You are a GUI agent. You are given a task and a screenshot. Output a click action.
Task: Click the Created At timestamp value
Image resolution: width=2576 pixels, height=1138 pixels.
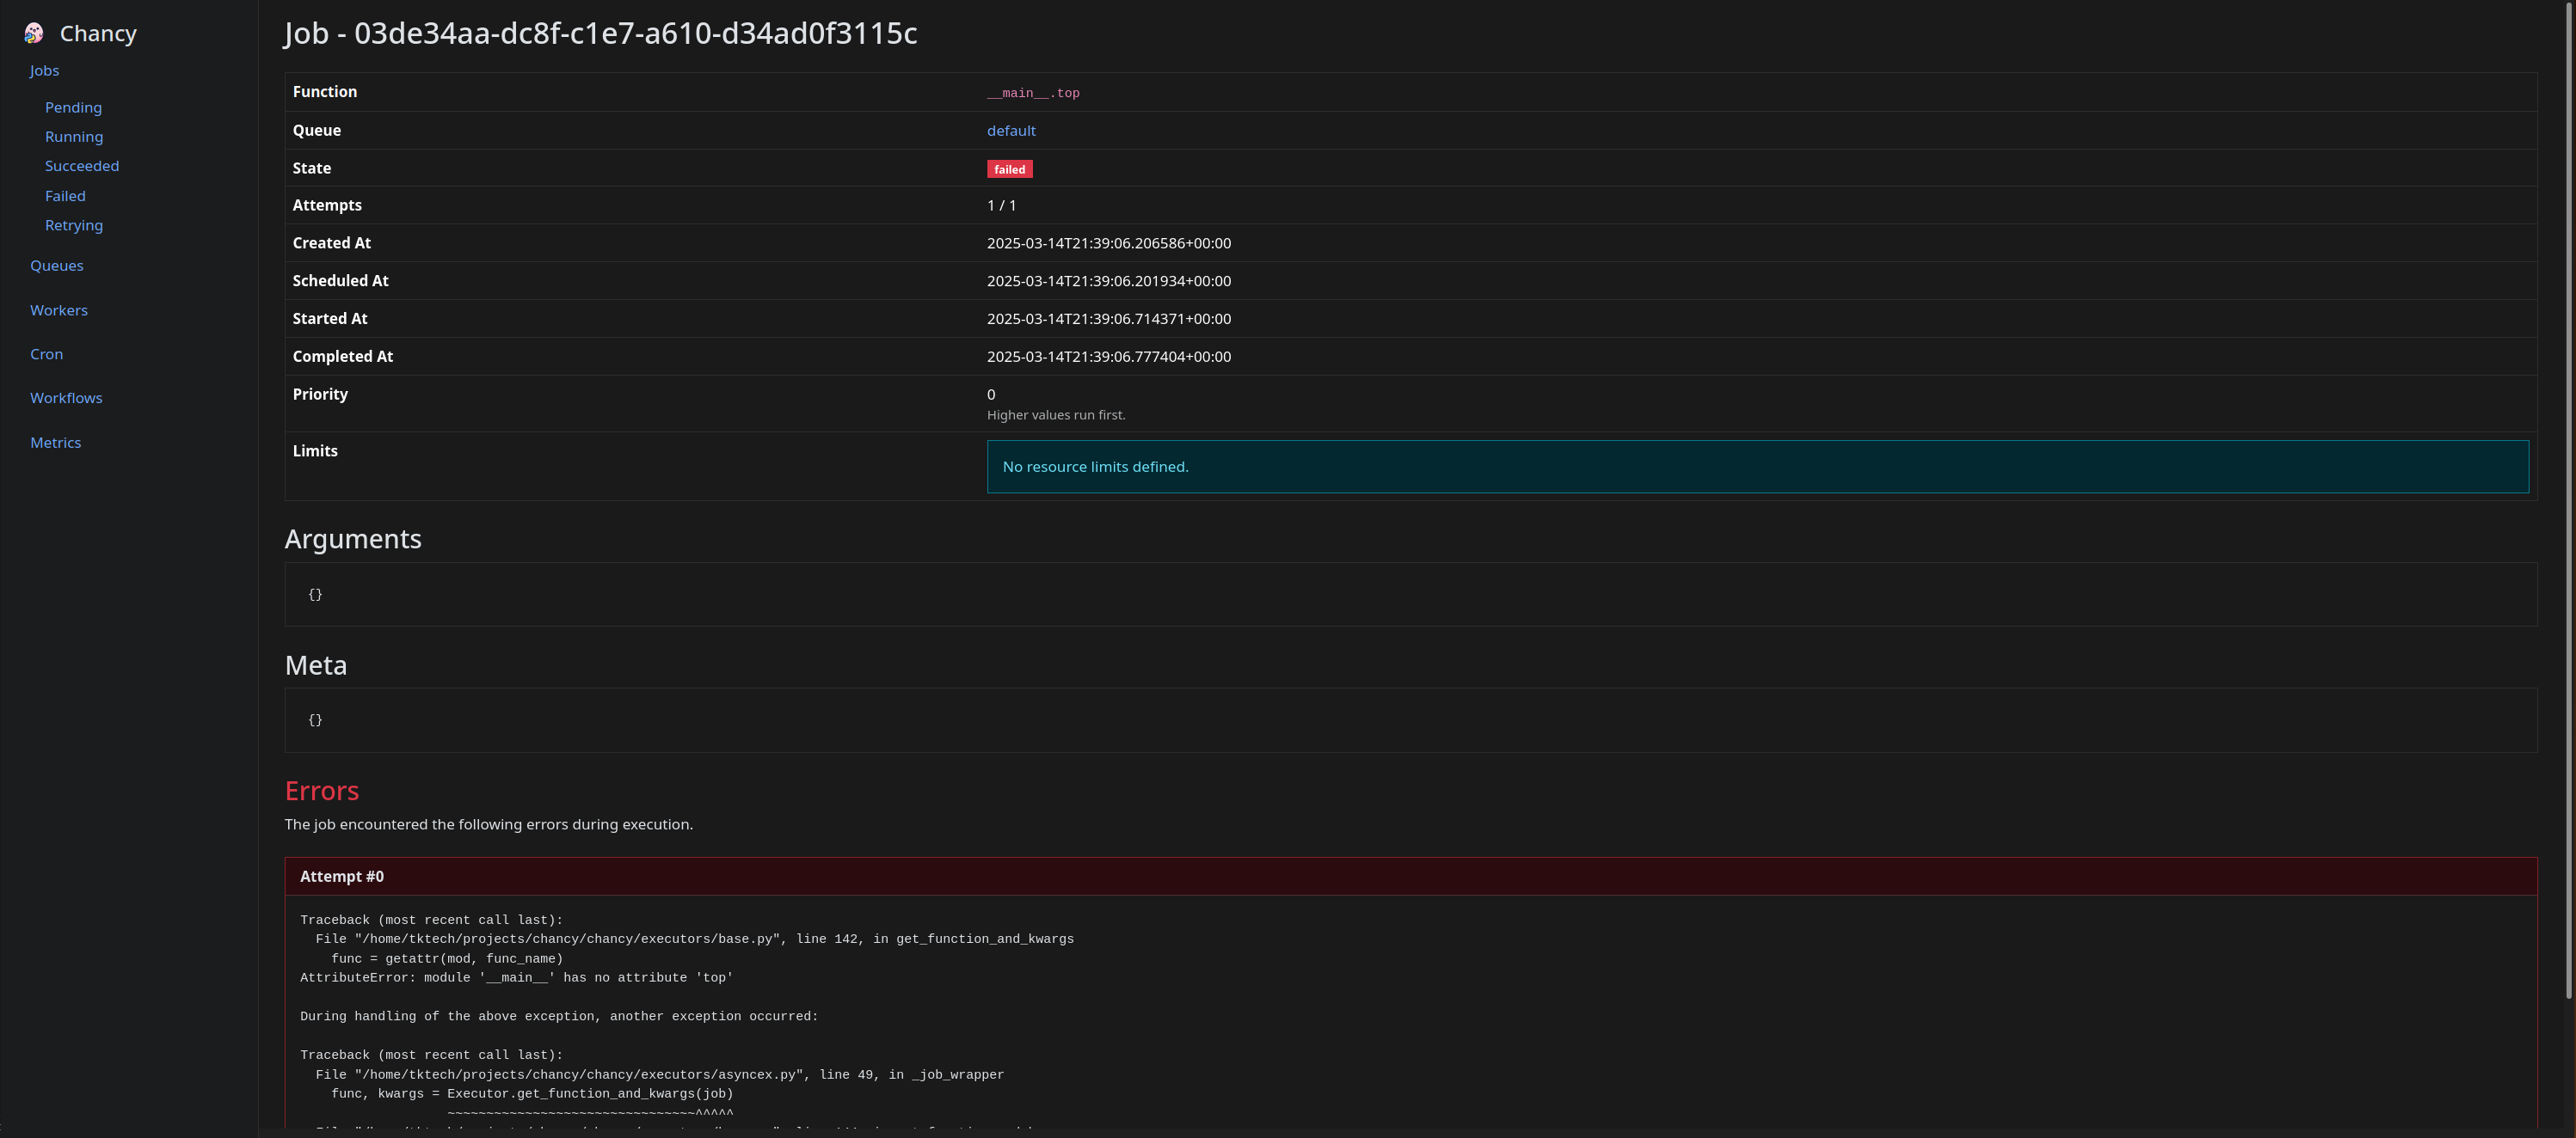tap(1109, 244)
